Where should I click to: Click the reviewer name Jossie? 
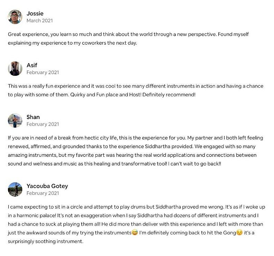click(35, 13)
